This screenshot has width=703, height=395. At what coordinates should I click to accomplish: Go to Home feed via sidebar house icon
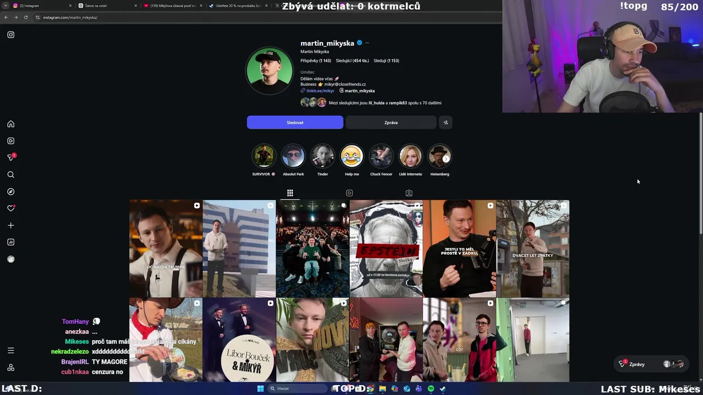pyautogui.click(x=10, y=124)
